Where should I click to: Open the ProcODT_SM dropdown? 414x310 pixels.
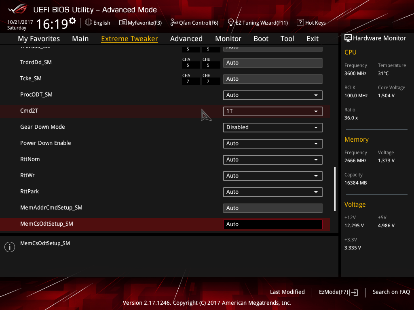pyautogui.click(x=273, y=95)
